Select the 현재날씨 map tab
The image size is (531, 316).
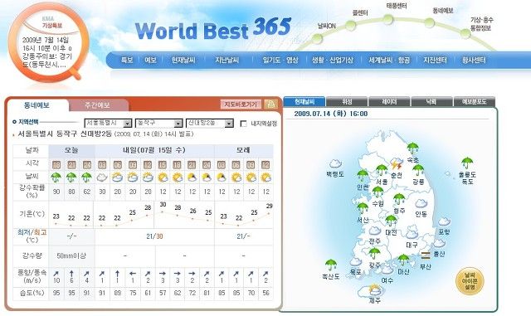[304, 102]
